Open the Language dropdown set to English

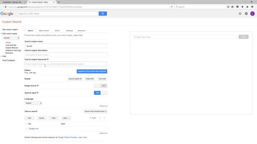(x=33, y=103)
